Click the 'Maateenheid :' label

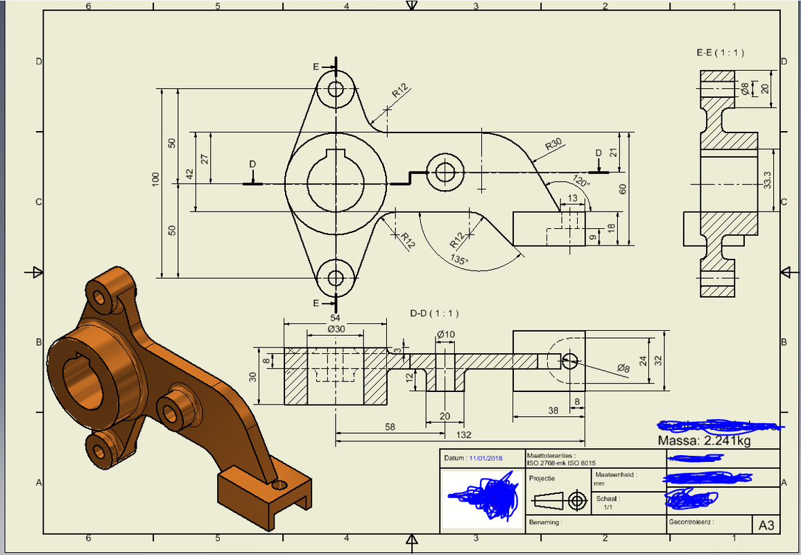pos(617,475)
